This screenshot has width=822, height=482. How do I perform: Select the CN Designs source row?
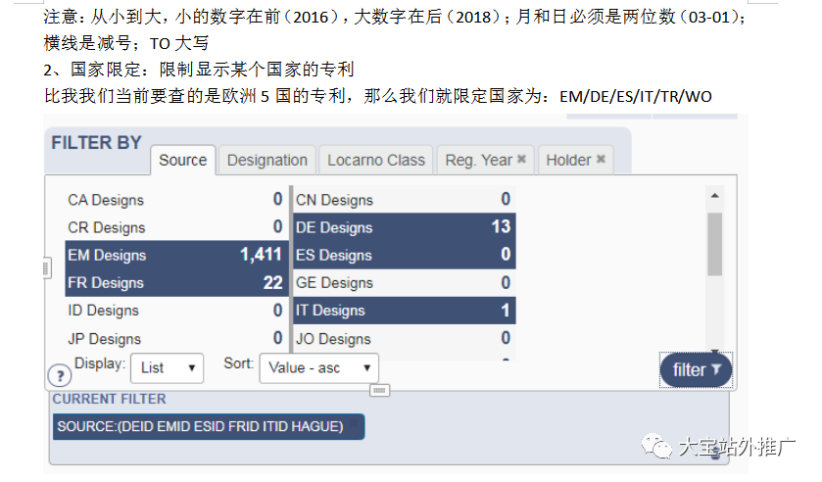click(405, 199)
